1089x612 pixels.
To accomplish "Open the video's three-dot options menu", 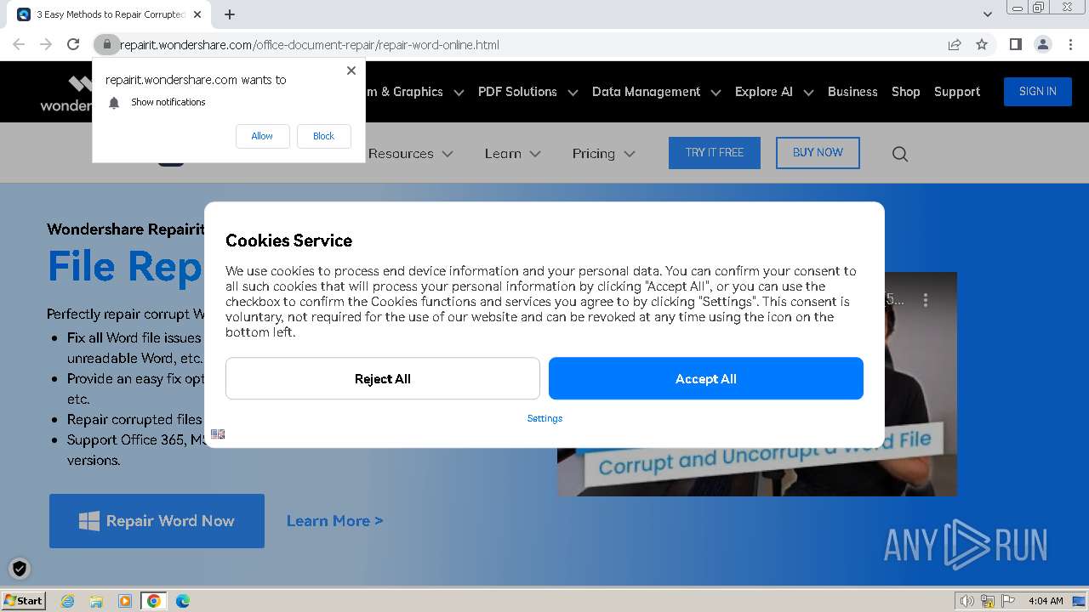I will pyautogui.click(x=926, y=299).
